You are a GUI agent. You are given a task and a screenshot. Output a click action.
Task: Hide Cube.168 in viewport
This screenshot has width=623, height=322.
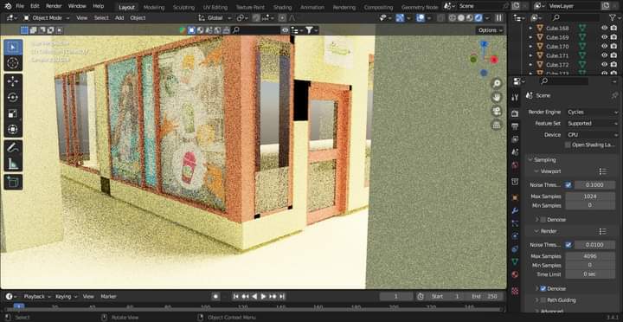604,28
